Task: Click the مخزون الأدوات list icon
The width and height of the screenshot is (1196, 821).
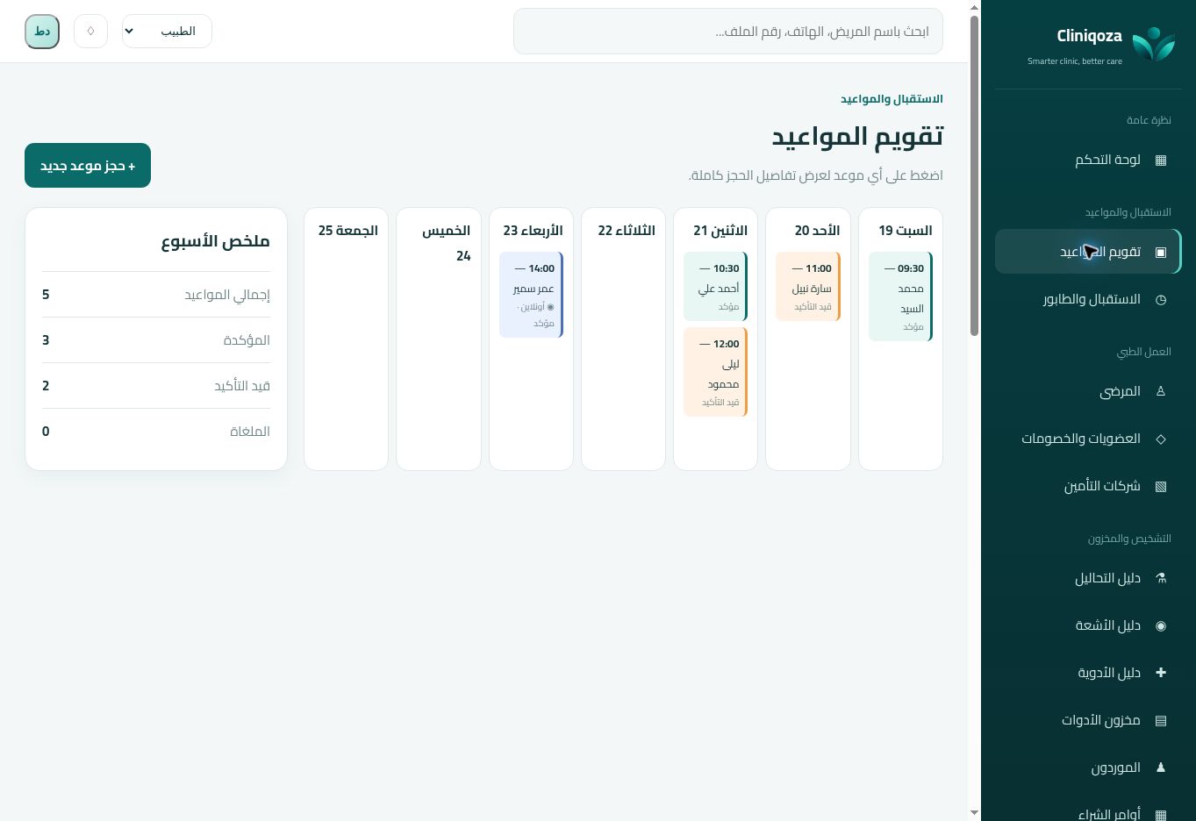Action: (x=1161, y=720)
